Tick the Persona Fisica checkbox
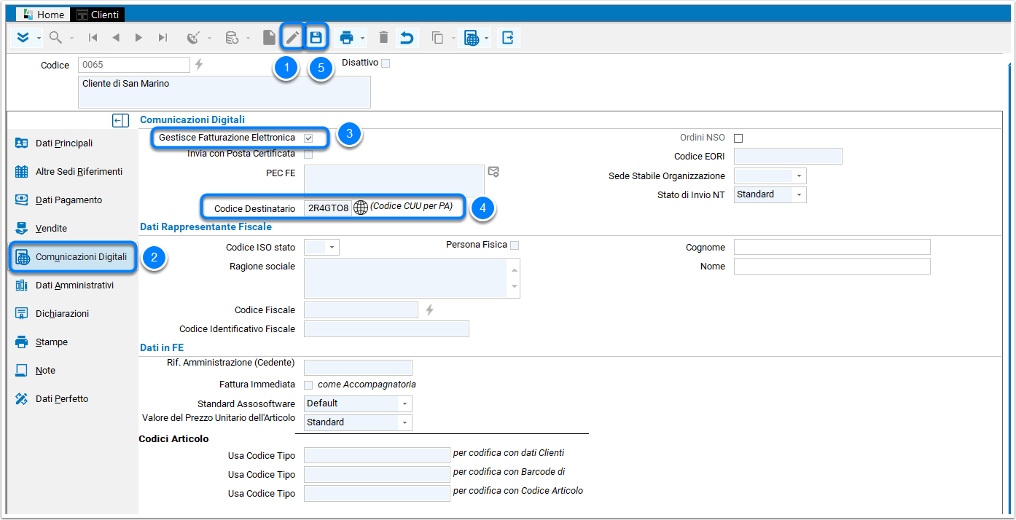1016x520 pixels. click(x=515, y=245)
